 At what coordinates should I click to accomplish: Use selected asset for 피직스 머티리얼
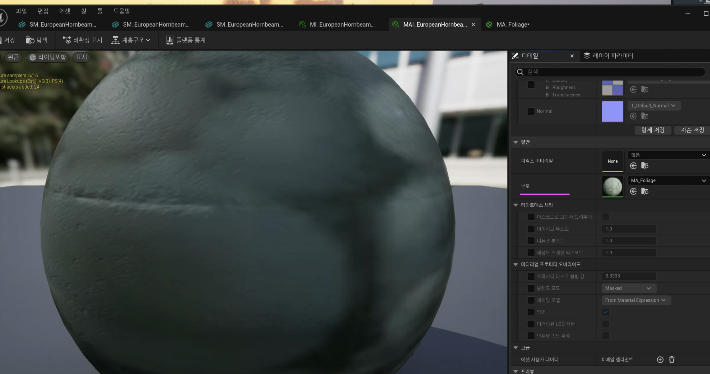click(x=633, y=166)
